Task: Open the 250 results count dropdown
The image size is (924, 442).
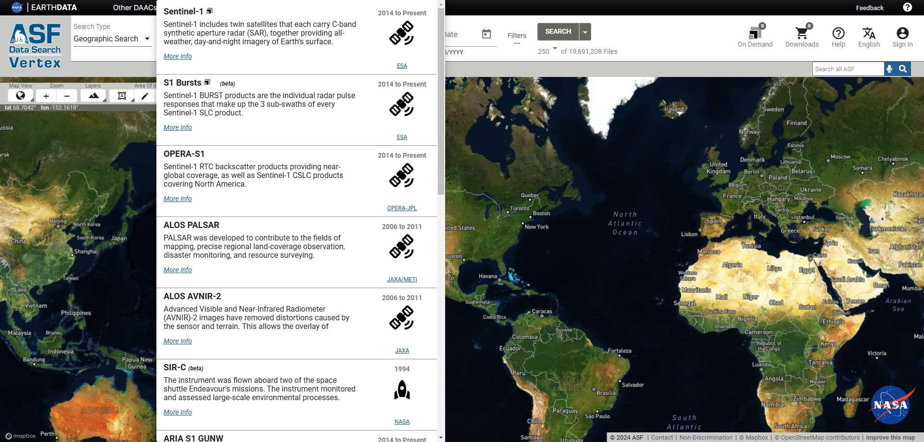Action: pos(548,51)
